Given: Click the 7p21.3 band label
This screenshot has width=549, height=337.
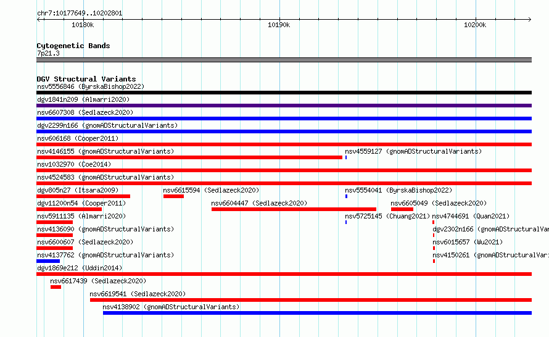Looking at the screenshot, I should point(48,53).
